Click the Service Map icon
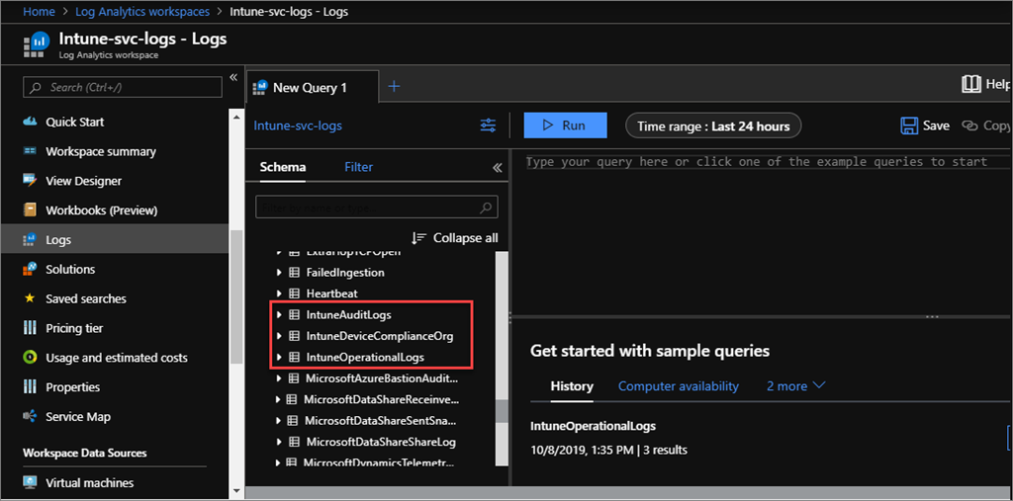The height and width of the screenshot is (501, 1013). coord(30,416)
